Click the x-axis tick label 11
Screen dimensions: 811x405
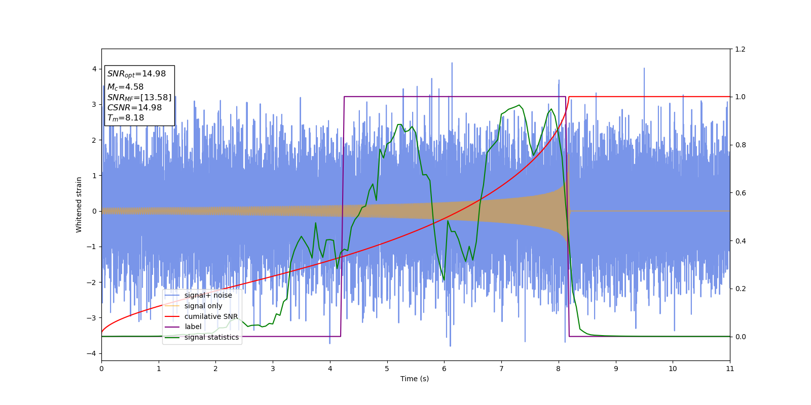pyautogui.click(x=730, y=369)
